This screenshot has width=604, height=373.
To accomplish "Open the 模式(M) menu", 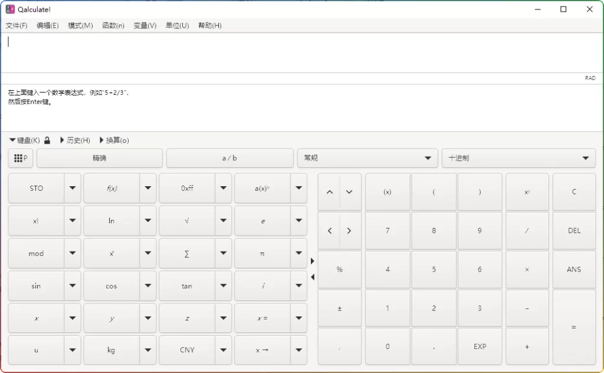I will click(80, 25).
